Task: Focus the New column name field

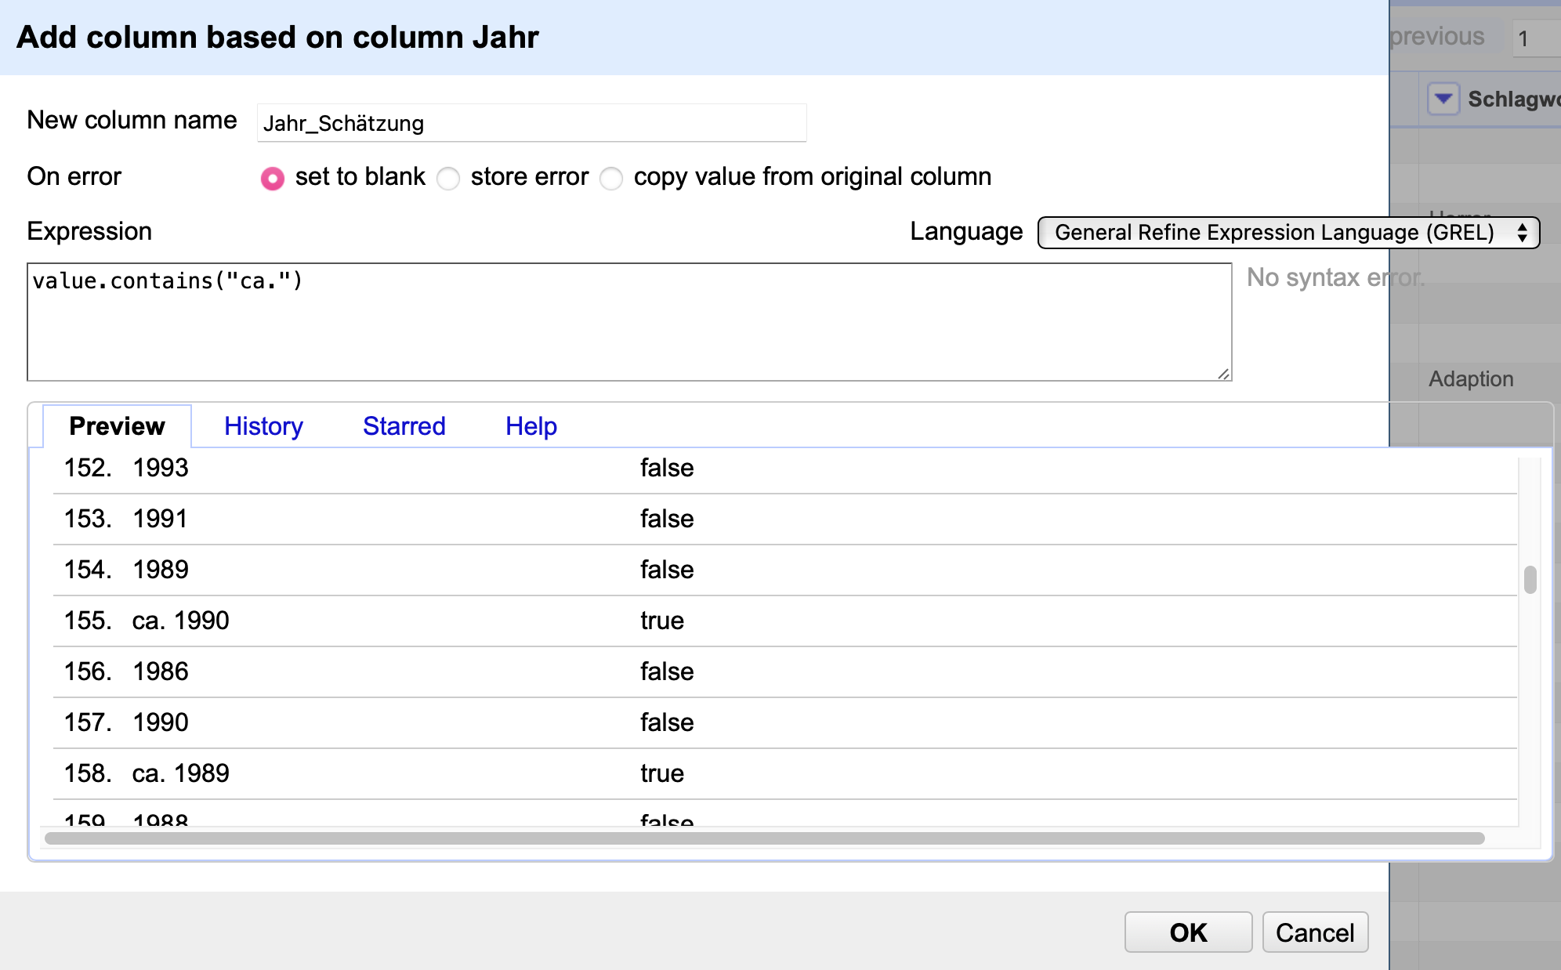Action: click(531, 123)
